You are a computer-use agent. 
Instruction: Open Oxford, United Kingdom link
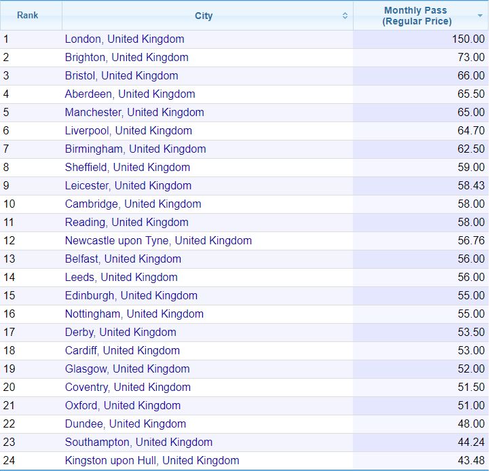click(x=123, y=406)
